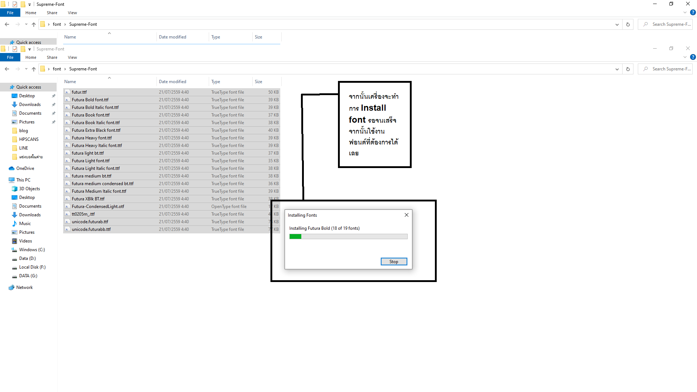Open Data (D:) drive
697x392 pixels.
point(27,258)
